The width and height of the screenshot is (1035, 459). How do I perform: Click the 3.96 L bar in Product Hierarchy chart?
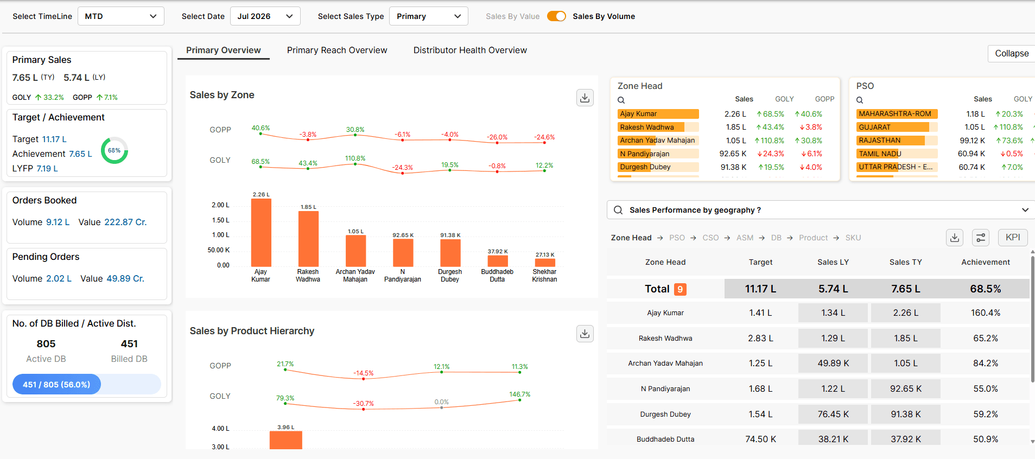pos(286,440)
